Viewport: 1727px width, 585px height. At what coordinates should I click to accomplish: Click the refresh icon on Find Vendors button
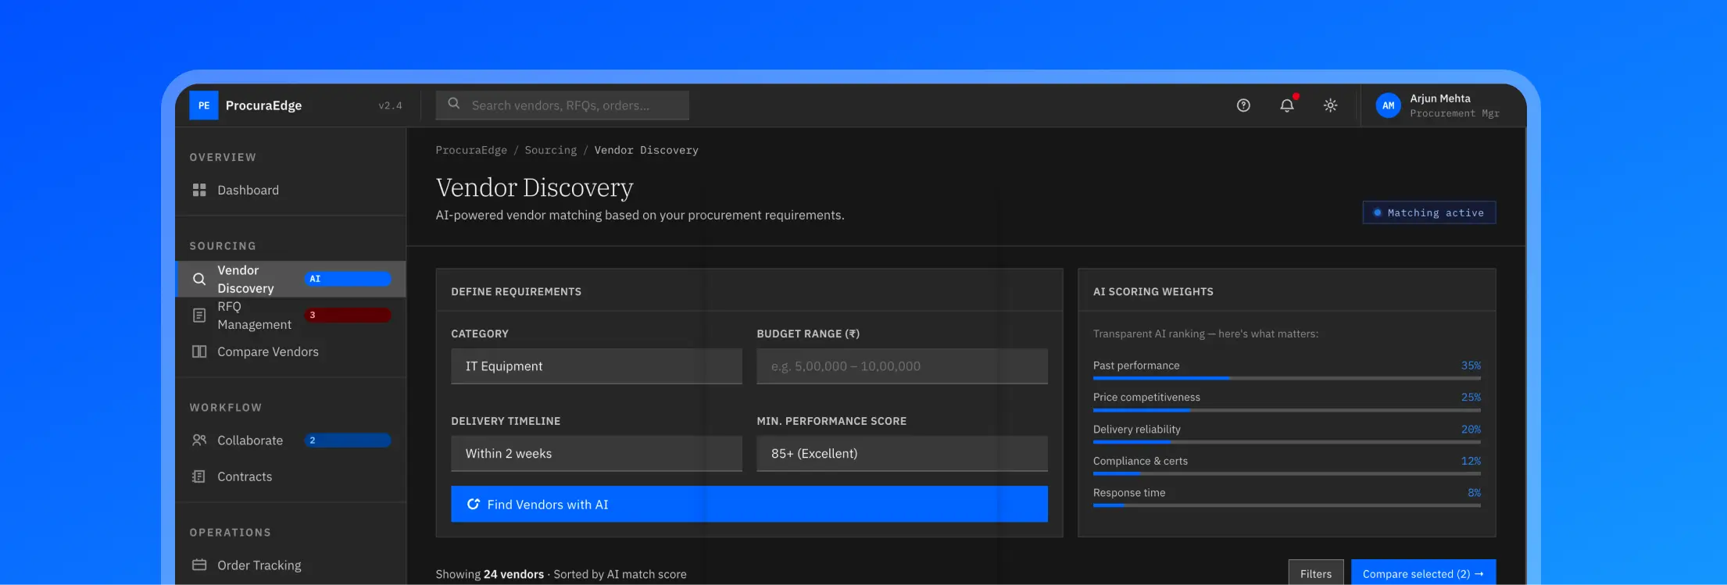coord(473,505)
